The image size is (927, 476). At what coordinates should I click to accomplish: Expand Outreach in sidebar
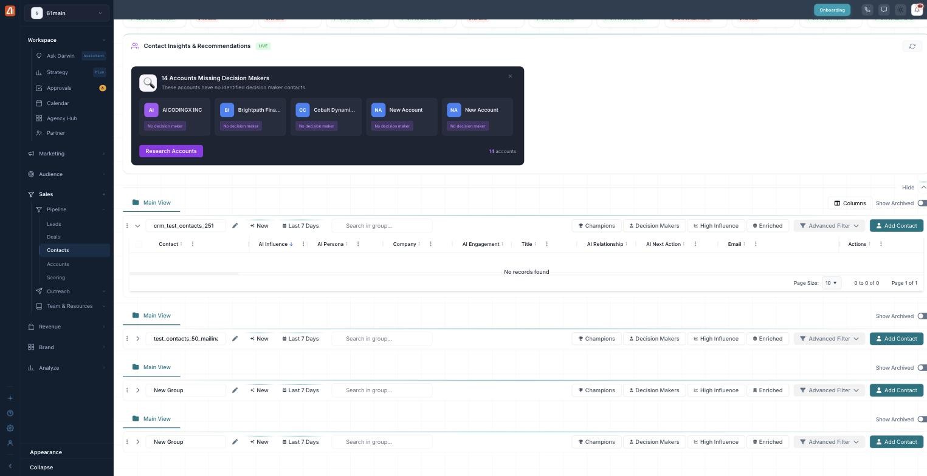(70, 291)
